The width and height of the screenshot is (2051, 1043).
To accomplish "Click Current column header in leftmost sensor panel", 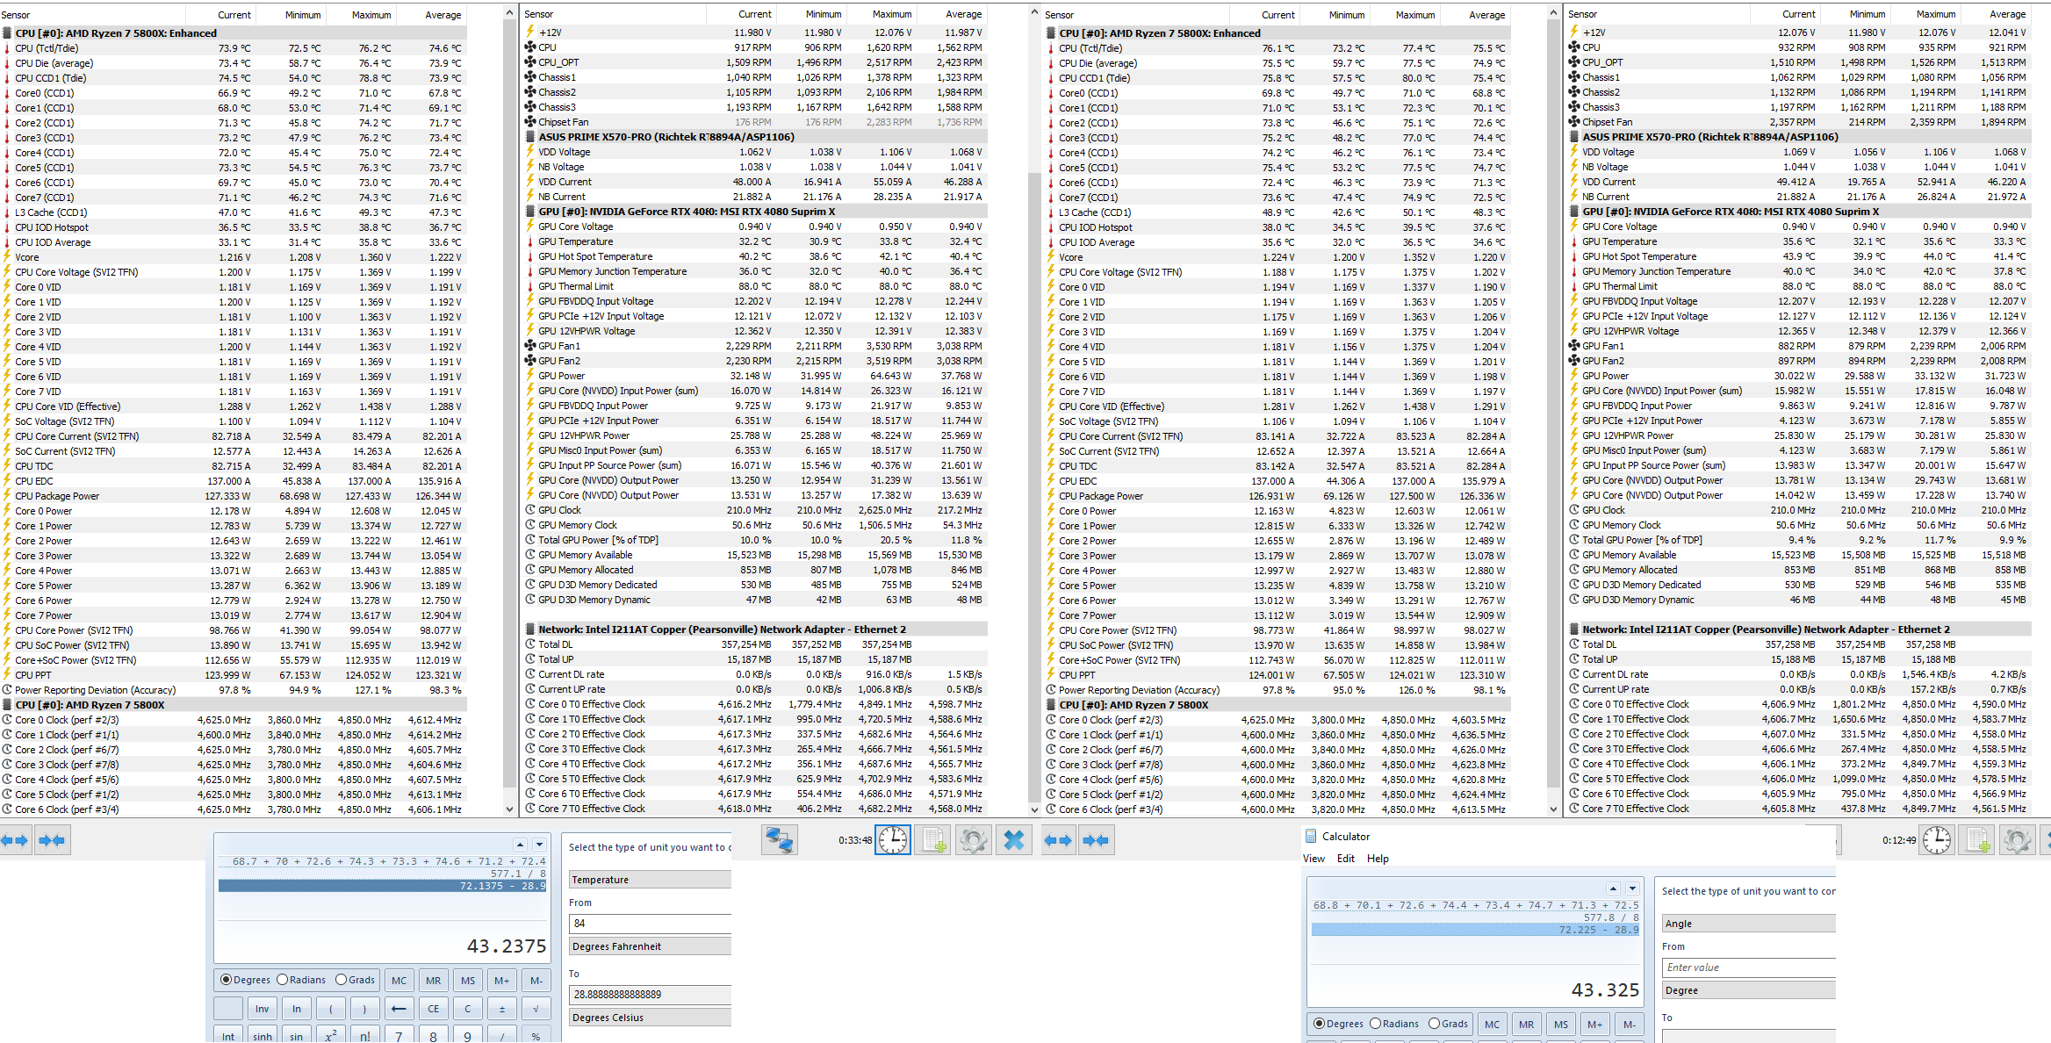I will 234,15.
